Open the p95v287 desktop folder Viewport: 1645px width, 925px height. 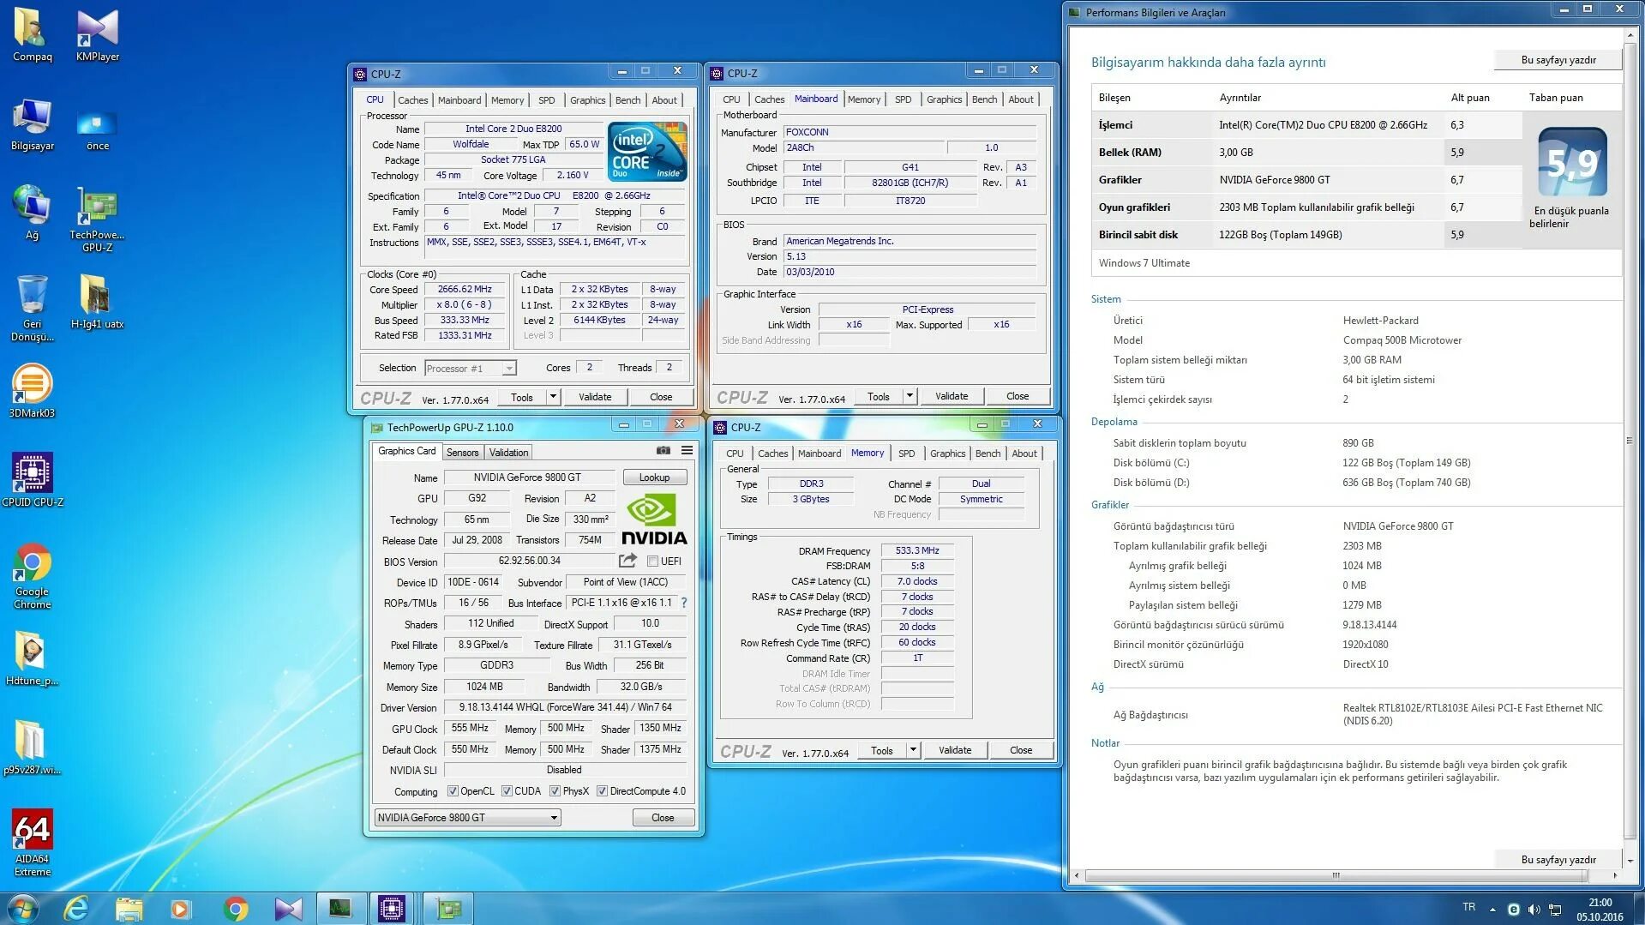[x=32, y=747]
